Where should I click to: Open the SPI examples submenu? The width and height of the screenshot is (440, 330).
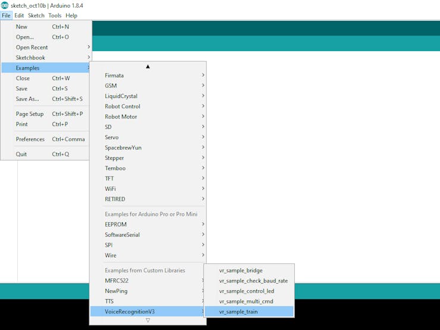click(148, 245)
